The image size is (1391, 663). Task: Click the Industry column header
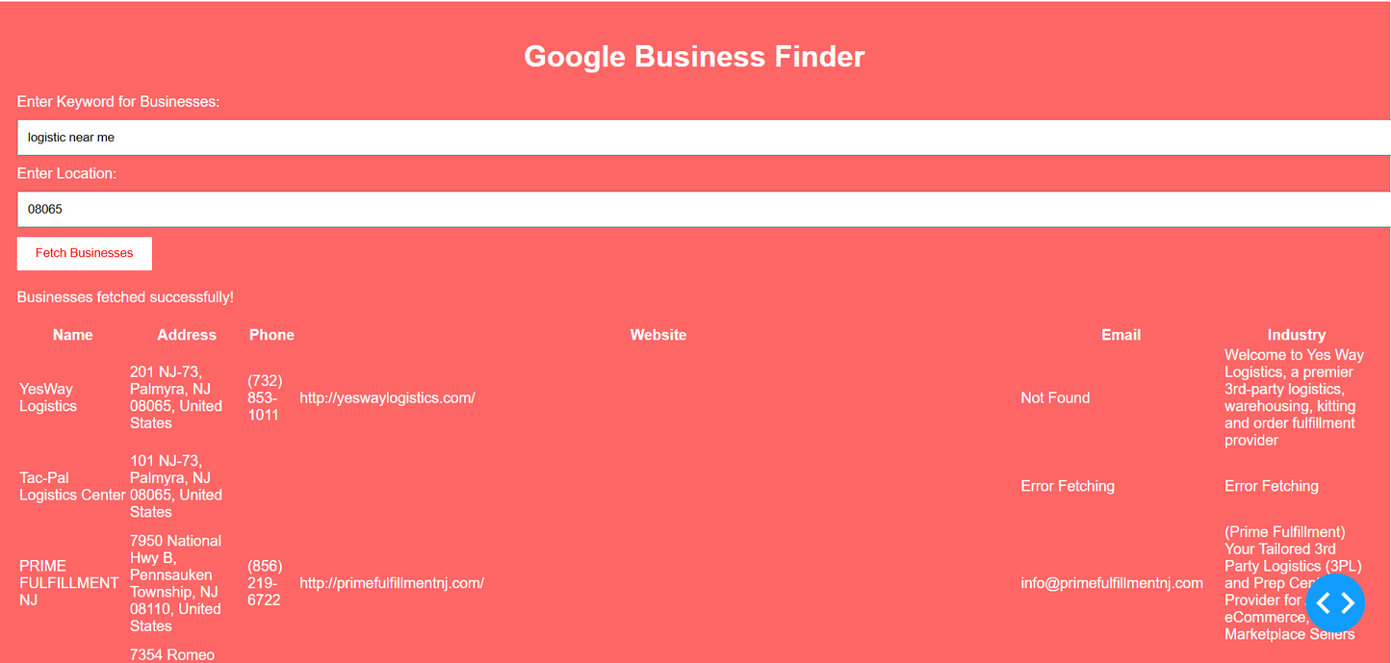click(x=1296, y=335)
